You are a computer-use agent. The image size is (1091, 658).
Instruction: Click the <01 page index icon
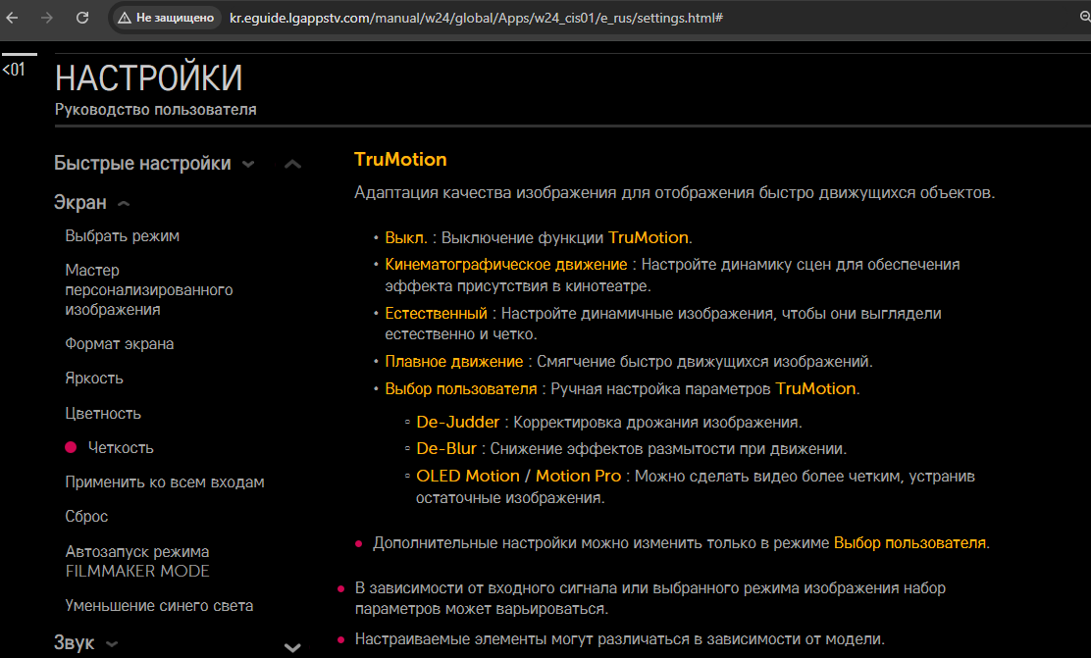coord(14,70)
